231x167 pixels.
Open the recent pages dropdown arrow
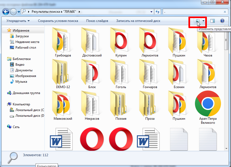19,12
